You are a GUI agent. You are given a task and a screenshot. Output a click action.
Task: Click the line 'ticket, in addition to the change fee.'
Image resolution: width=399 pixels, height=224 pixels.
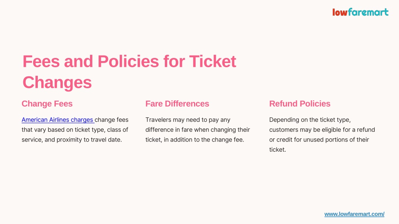pos(195,140)
